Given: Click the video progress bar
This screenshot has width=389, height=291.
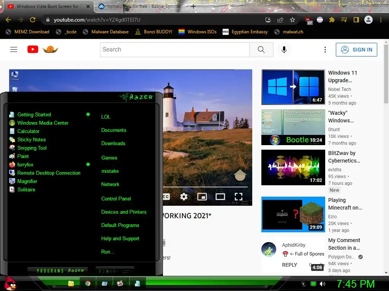Looking at the screenshot, I should (206, 187).
